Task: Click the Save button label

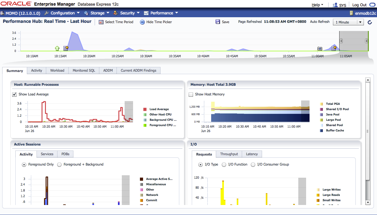Action: tap(226, 22)
